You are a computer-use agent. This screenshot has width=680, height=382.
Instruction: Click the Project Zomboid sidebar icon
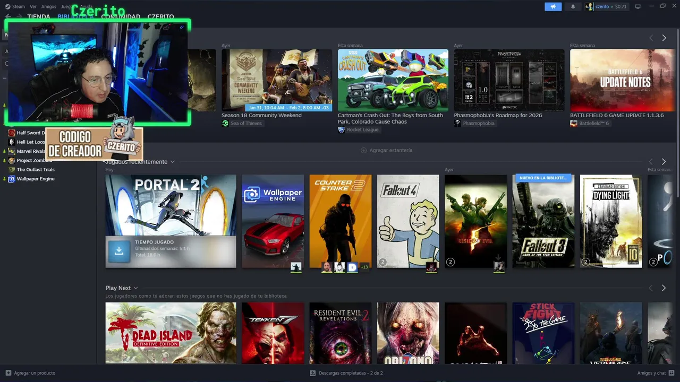click(x=11, y=160)
